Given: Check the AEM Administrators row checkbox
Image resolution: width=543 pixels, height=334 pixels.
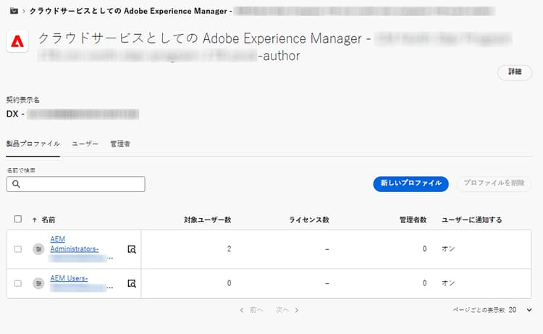Looking at the screenshot, I should [18, 249].
